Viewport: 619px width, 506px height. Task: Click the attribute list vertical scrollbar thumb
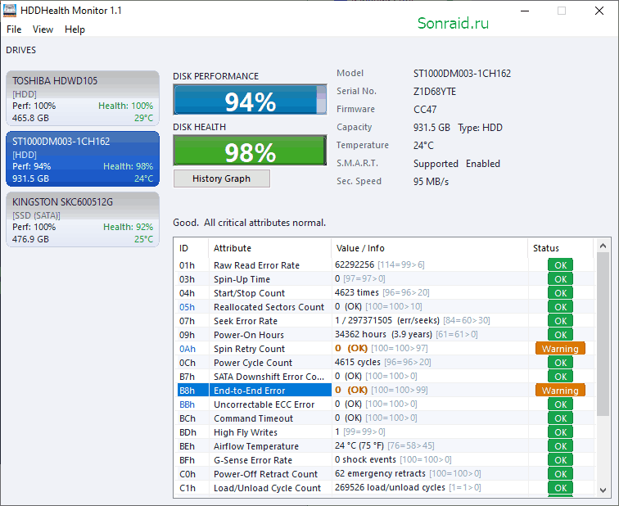(603, 334)
